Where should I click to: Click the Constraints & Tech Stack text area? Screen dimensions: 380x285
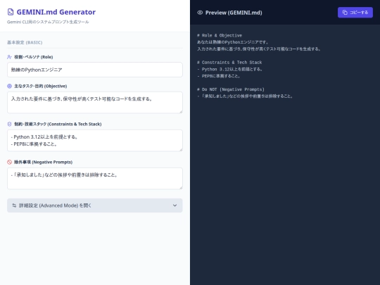pos(95,141)
